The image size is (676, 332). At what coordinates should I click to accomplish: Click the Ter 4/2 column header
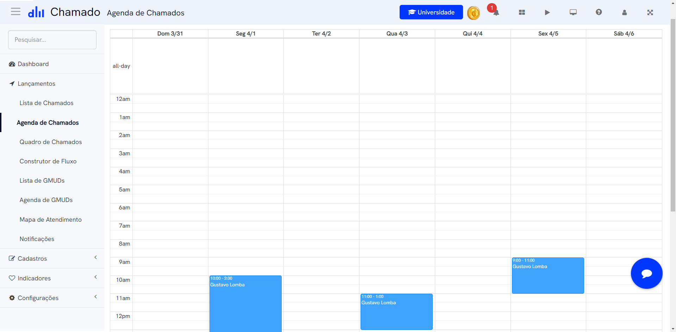pyautogui.click(x=321, y=34)
